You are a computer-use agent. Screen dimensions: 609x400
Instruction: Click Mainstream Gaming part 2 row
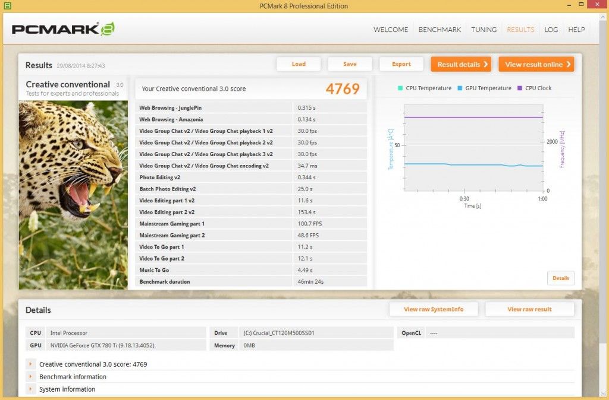tap(251, 235)
